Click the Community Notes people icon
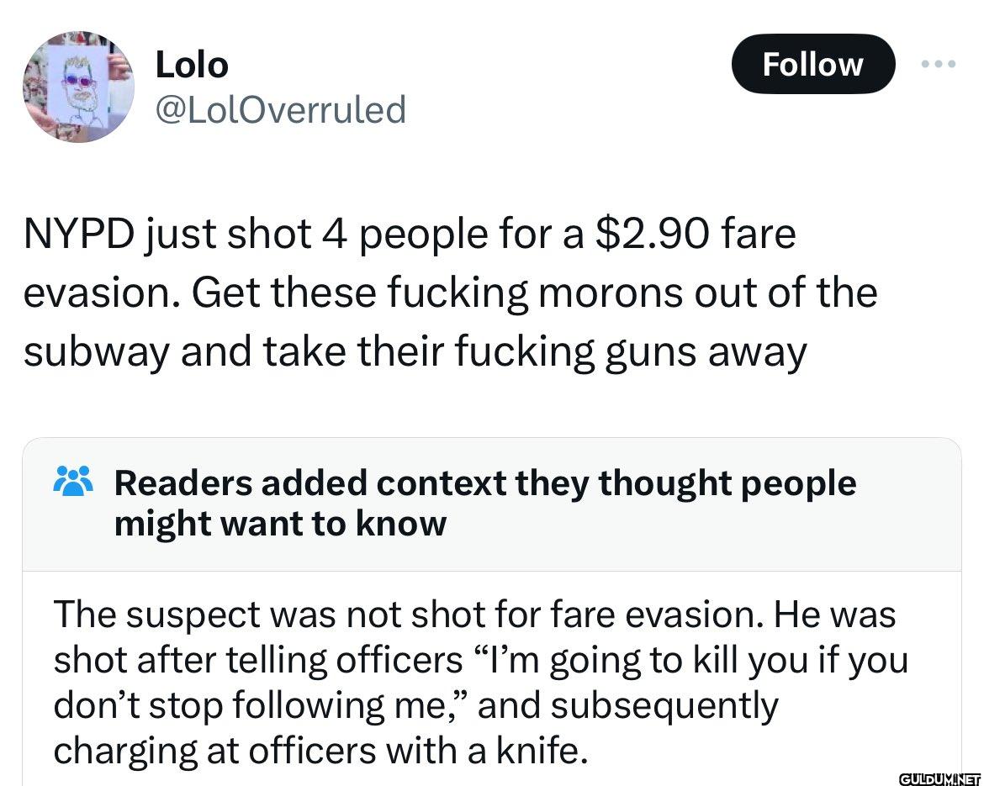Viewport: 984px width, 786px height. 73,484
